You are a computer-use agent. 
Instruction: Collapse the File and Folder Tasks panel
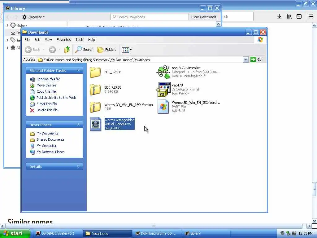78,70
